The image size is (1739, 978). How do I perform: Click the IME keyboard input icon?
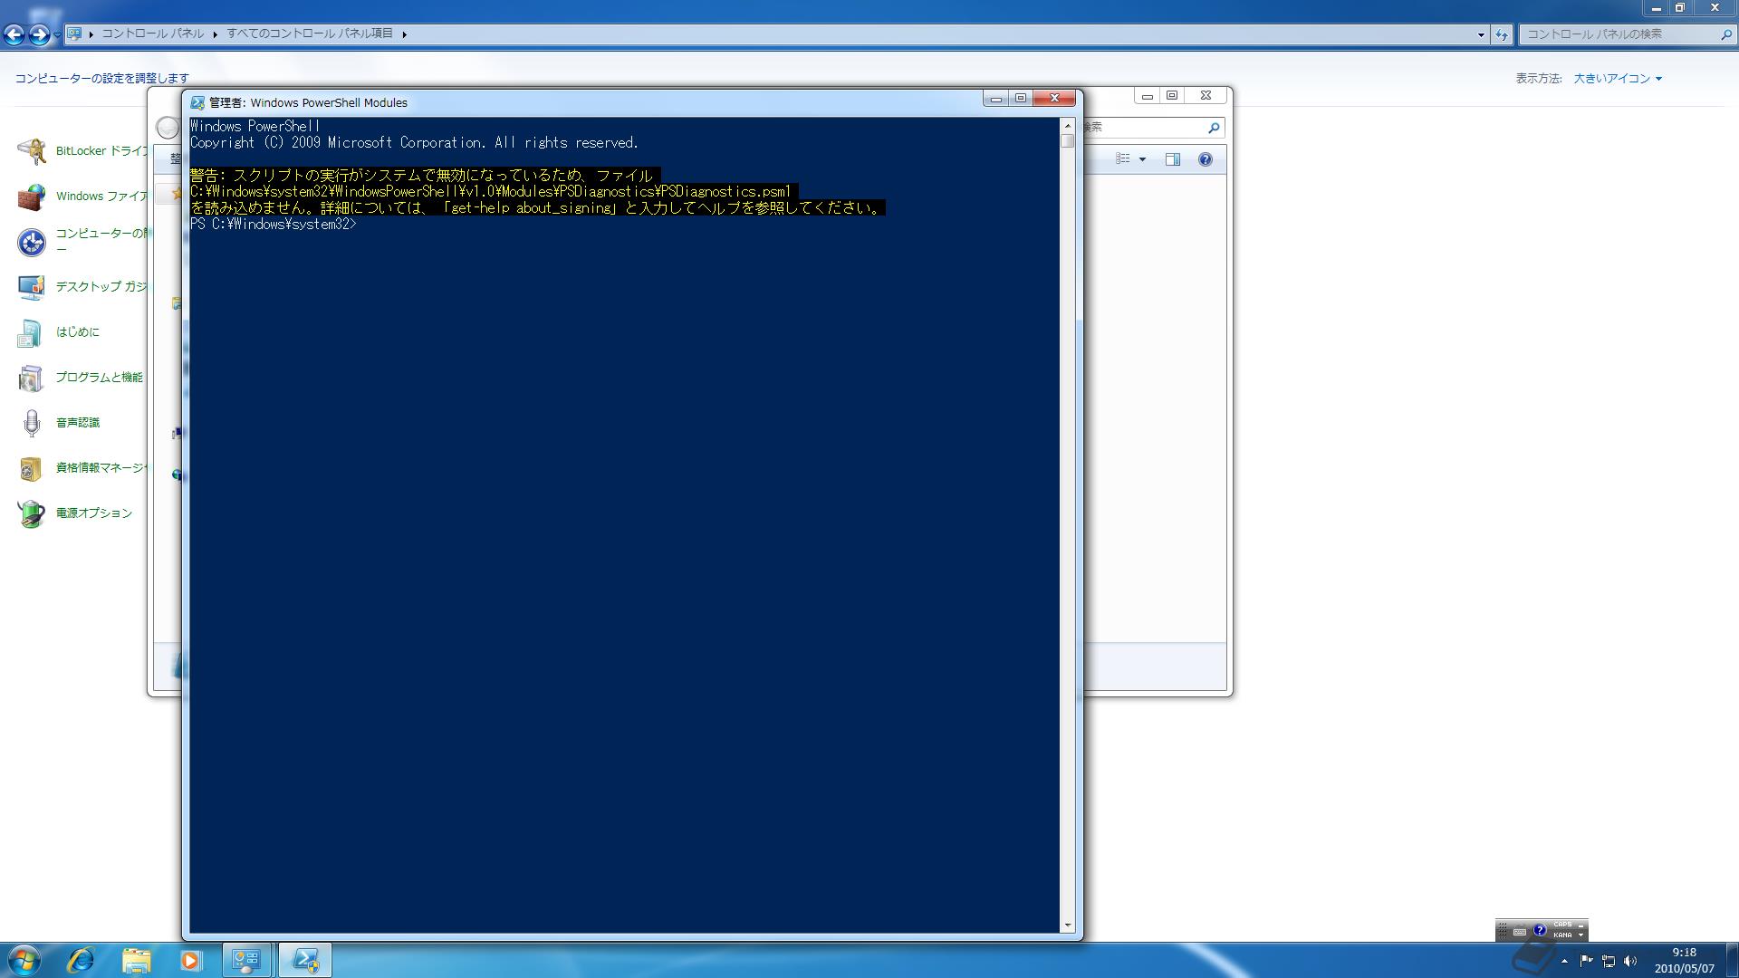point(1520,931)
